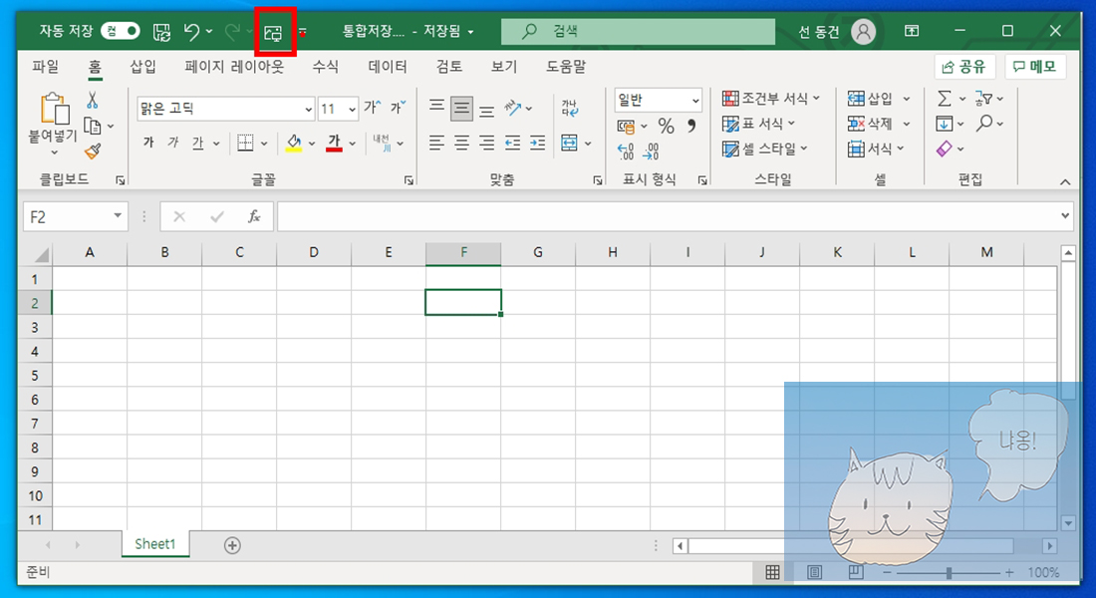Click the Undo arrow icon
The width and height of the screenshot is (1096, 598).
(191, 32)
